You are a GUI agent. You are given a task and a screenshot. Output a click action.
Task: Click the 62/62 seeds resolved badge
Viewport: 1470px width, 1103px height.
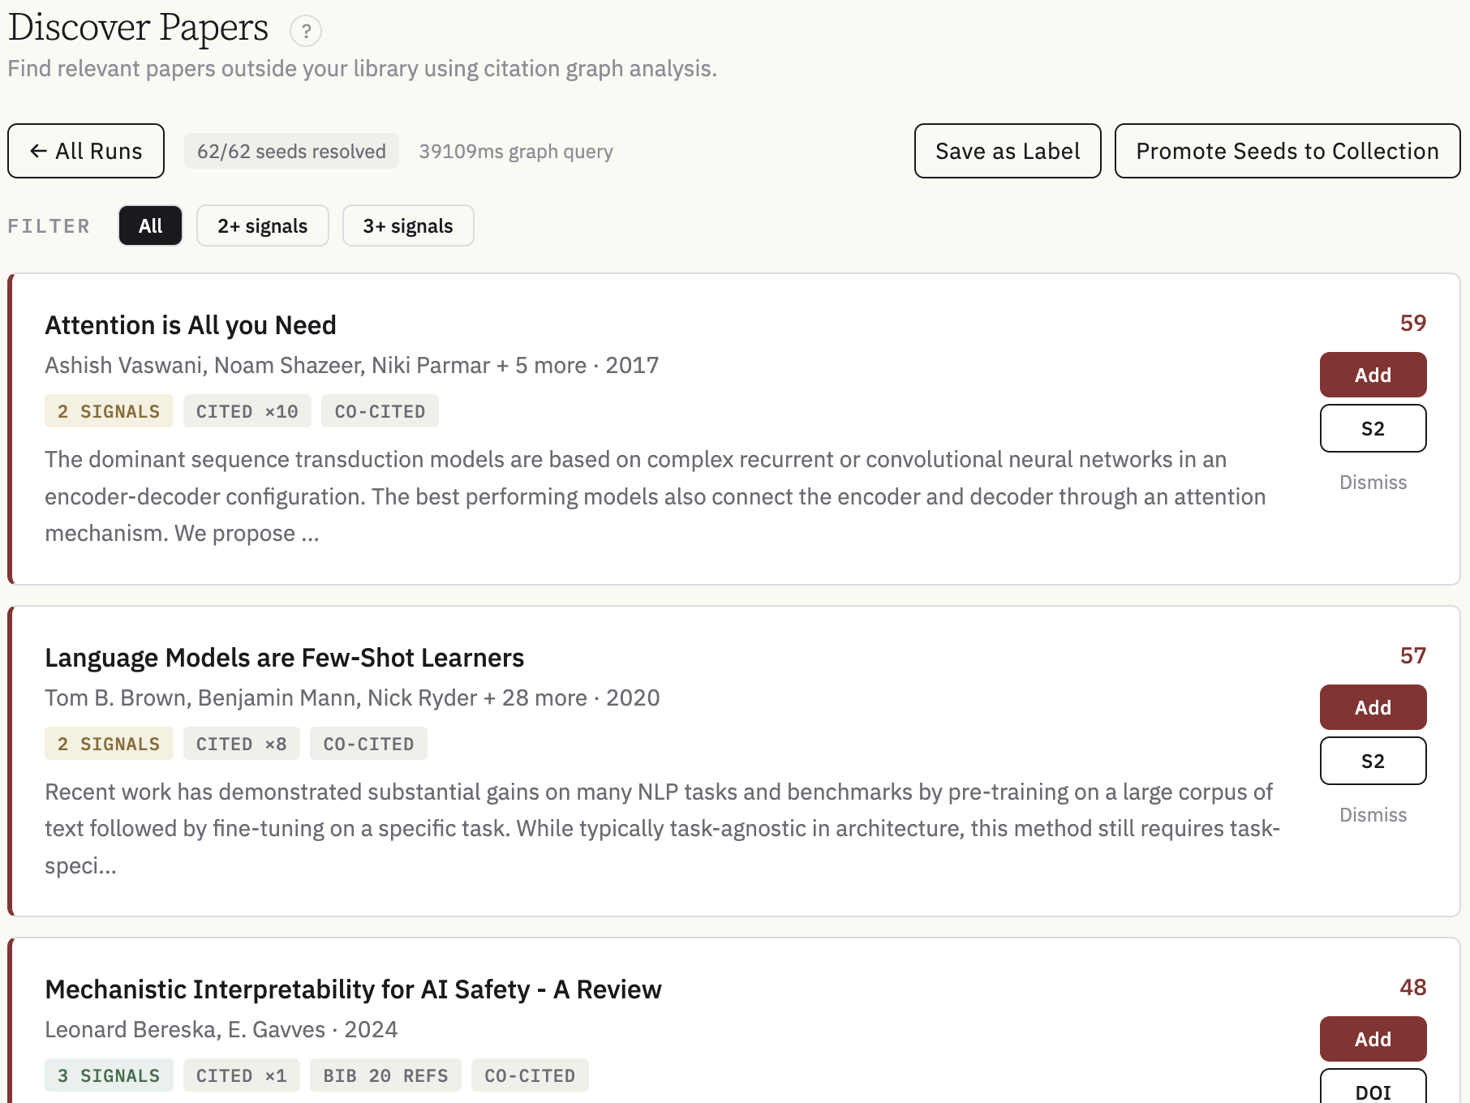(290, 151)
